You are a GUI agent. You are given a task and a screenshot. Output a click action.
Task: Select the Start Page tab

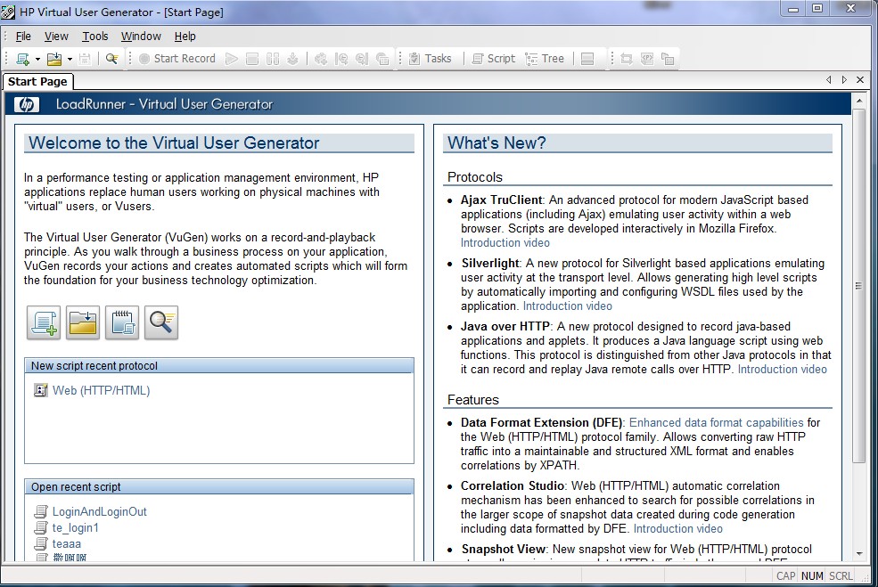37,82
